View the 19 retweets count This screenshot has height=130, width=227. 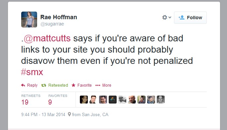click(25, 102)
